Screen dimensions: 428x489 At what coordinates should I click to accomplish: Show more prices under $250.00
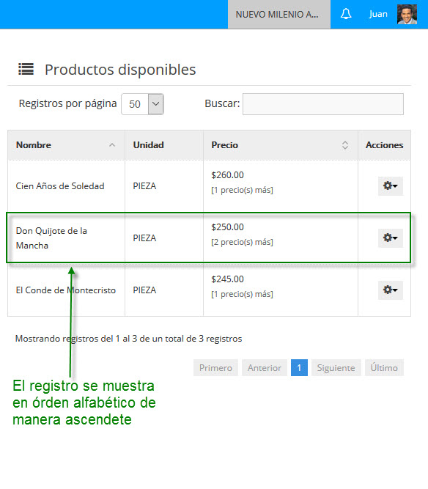242,242
